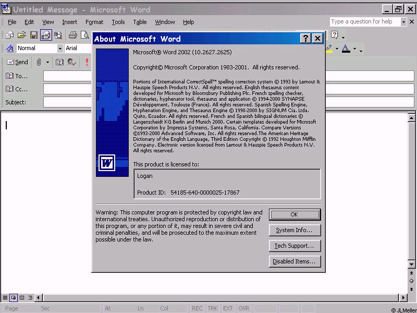The height and width of the screenshot is (313, 417).
Task: Click the licensed user name Logan
Action: tap(145, 176)
